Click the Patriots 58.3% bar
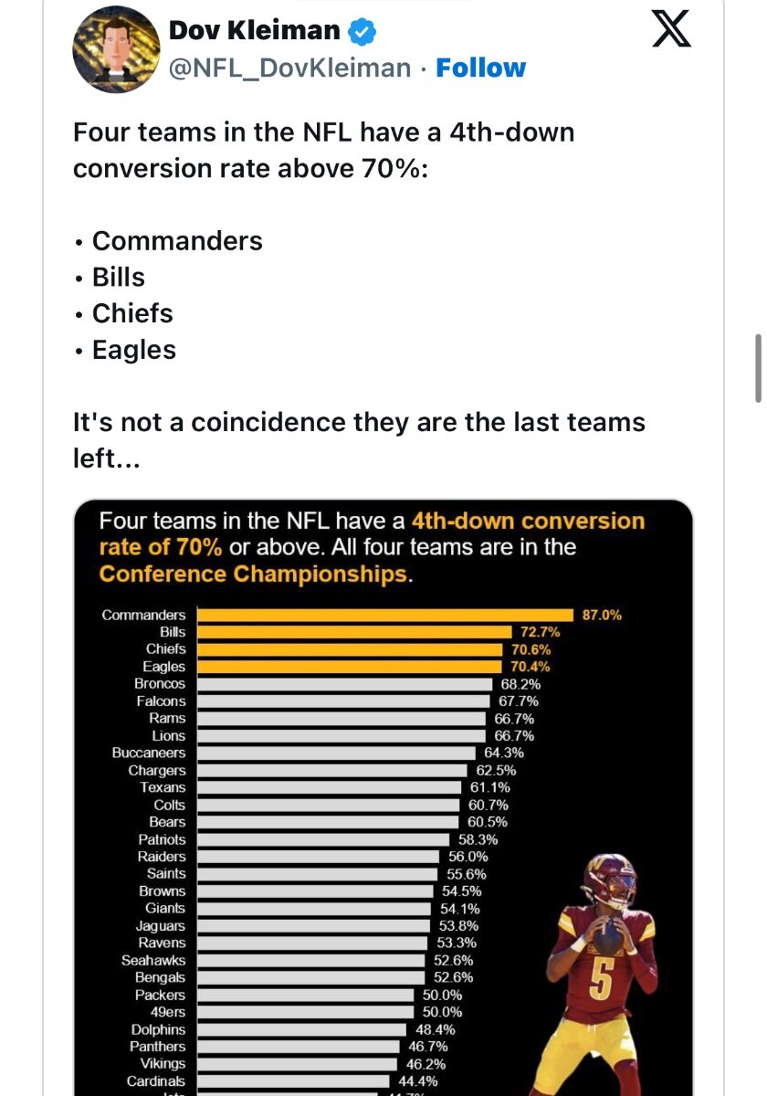The width and height of the screenshot is (767, 1096). [x=324, y=839]
